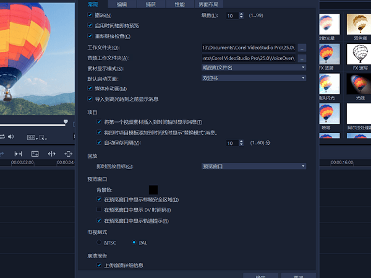
Task: Click the 00:00:02:00 timeline ruler mark
Action: [22, 163]
